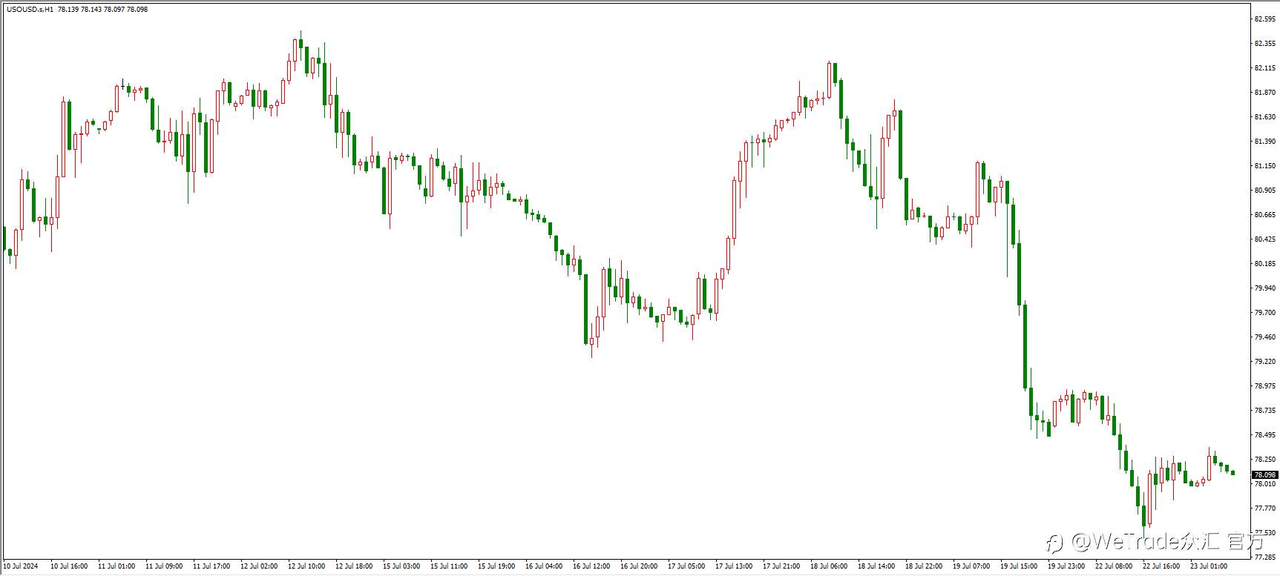Select the 78.010 price level label

click(1264, 484)
